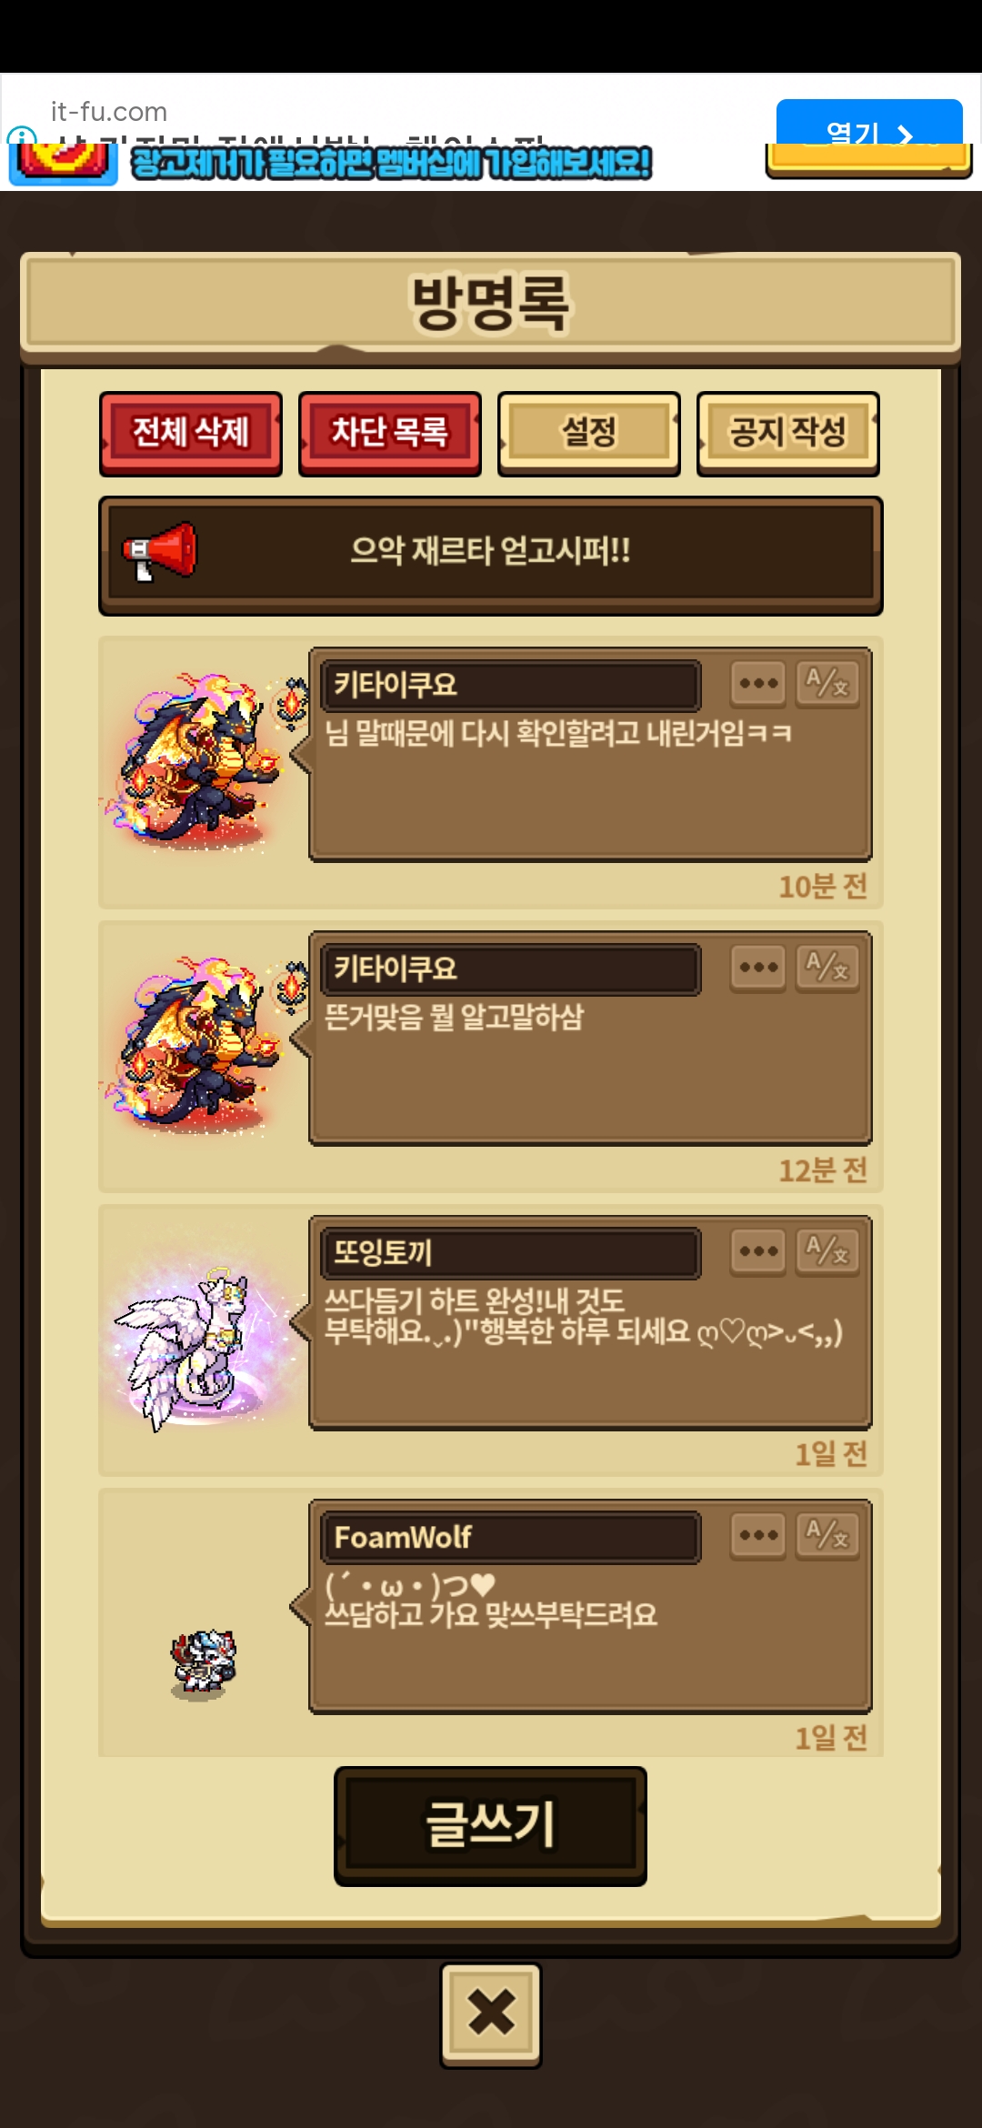Translate FoamWolf's message

[x=827, y=1536]
